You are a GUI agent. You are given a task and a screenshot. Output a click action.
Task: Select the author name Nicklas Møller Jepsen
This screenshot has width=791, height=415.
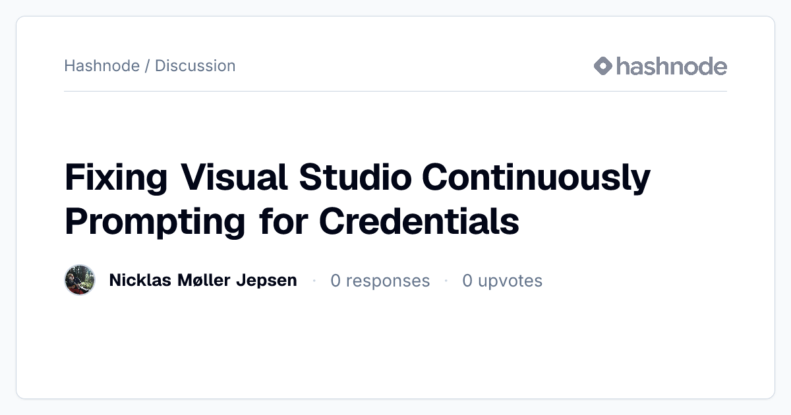coord(203,281)
